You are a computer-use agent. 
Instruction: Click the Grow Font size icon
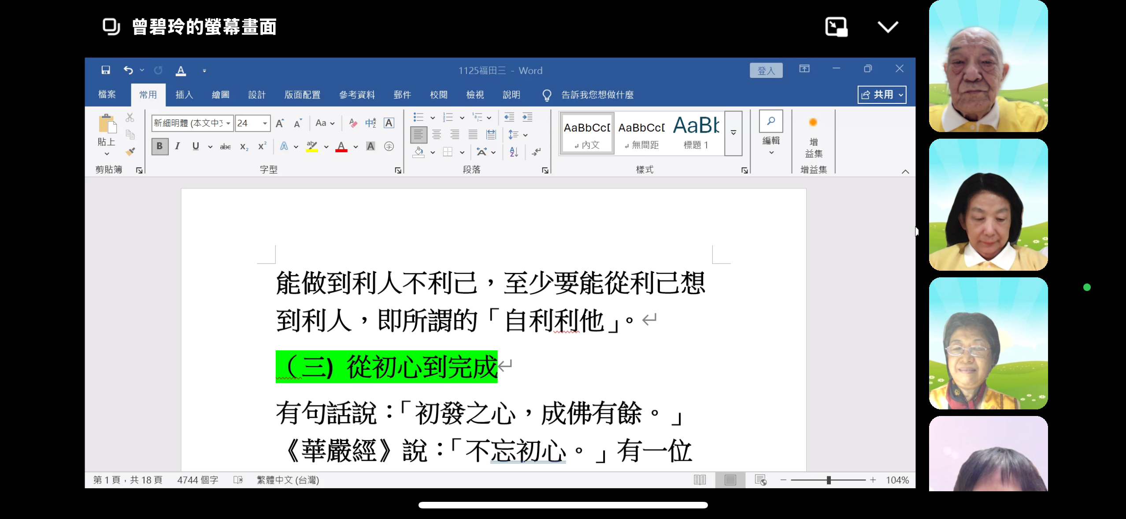tap(280, 123)
